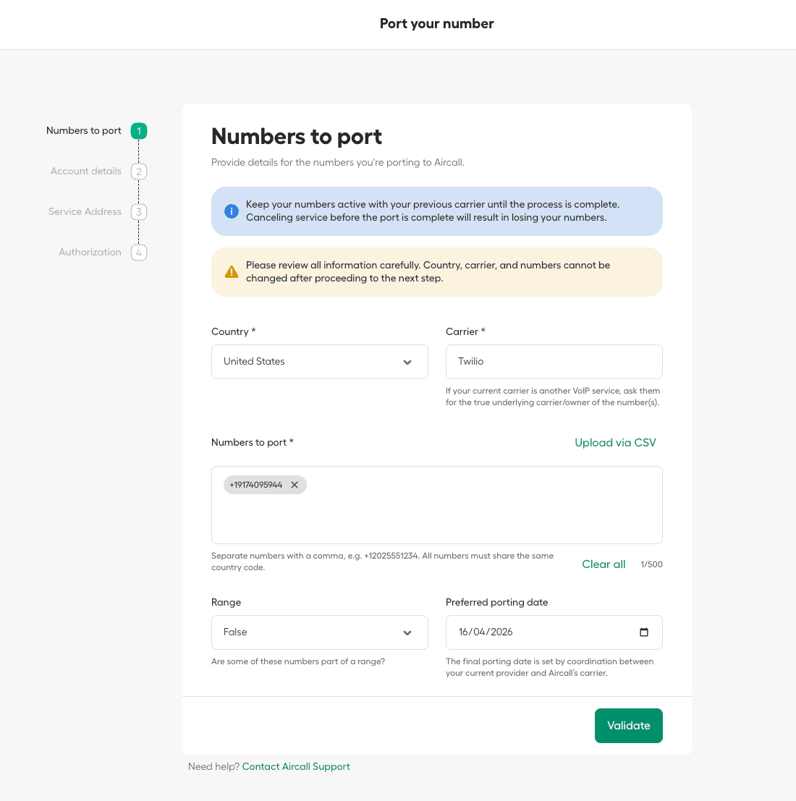Select step 4 circle indicator

click(139, 253)
